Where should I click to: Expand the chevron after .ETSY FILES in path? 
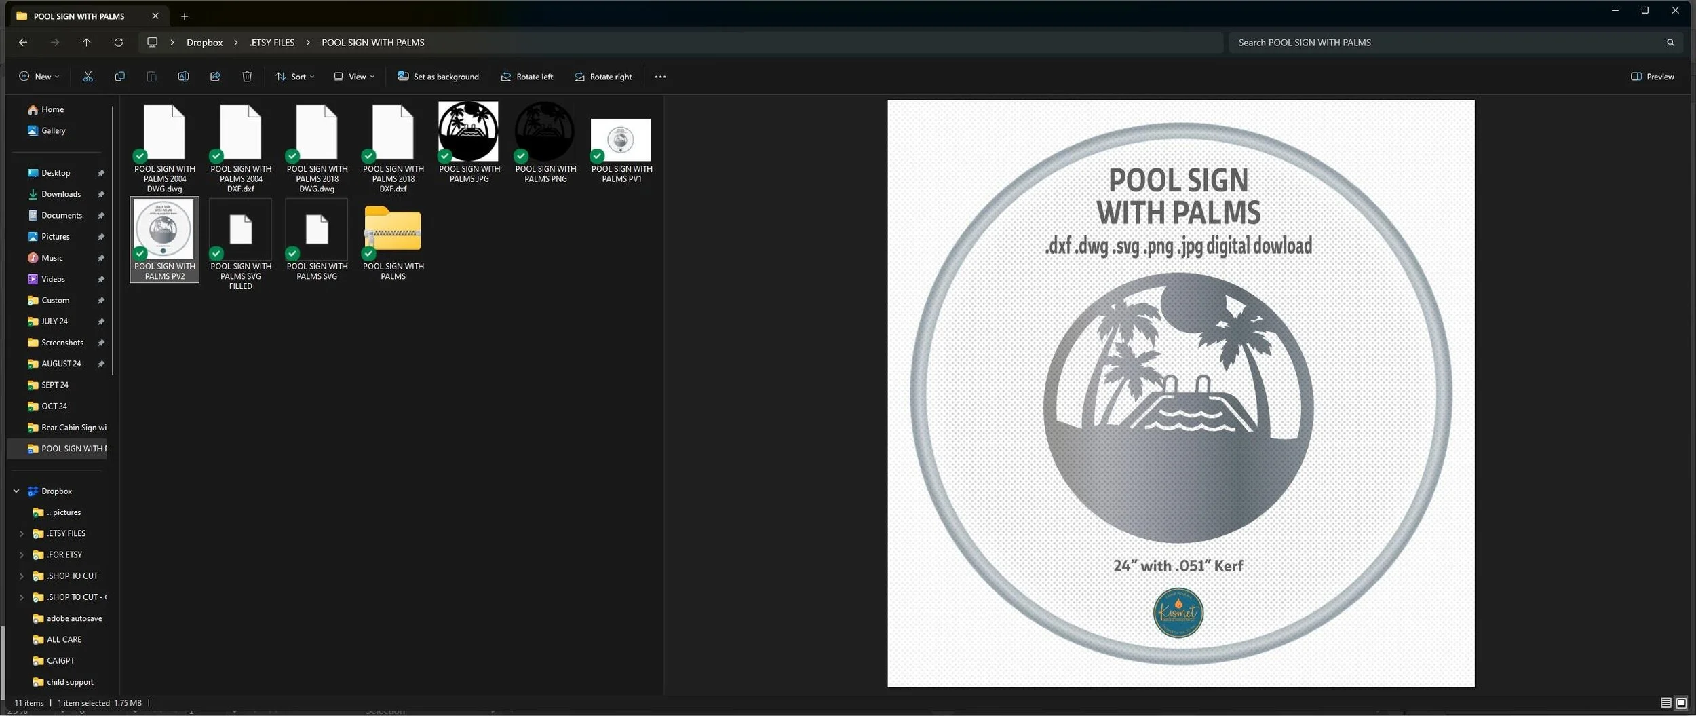point(308,42)
